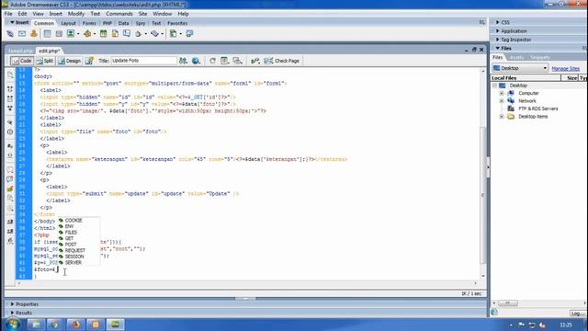
Task: Expand the Tag Inspector panel
Action: click(498, 40)
